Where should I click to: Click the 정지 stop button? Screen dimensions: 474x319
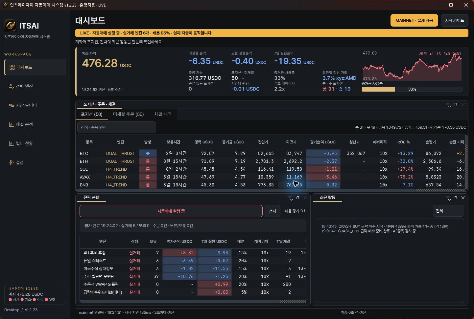[273, 211]
